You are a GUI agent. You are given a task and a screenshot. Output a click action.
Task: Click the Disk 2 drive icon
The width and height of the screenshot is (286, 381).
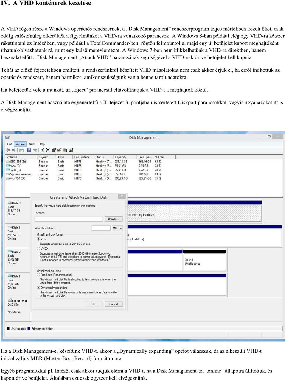[x=10, y=252]
